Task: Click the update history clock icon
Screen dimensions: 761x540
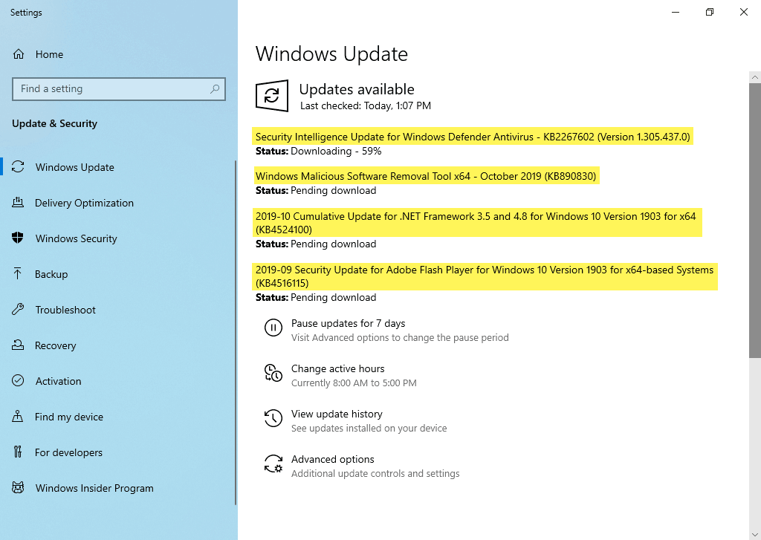Action: pyautogui.click(x=273, y=418)
